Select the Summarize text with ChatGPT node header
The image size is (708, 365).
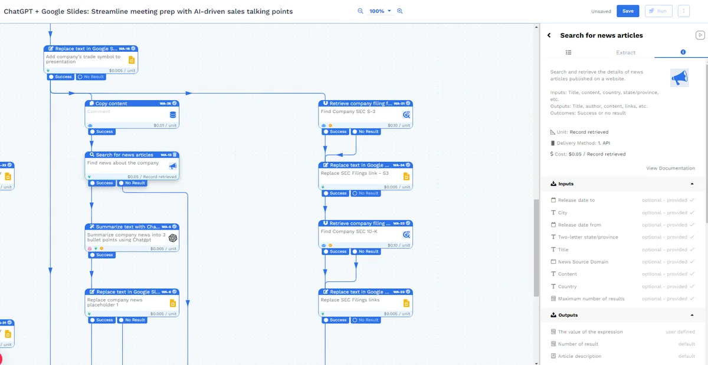(132, 227)
